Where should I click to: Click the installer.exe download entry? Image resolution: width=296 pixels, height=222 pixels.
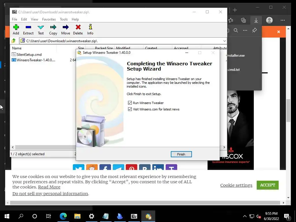click(236, 55)
